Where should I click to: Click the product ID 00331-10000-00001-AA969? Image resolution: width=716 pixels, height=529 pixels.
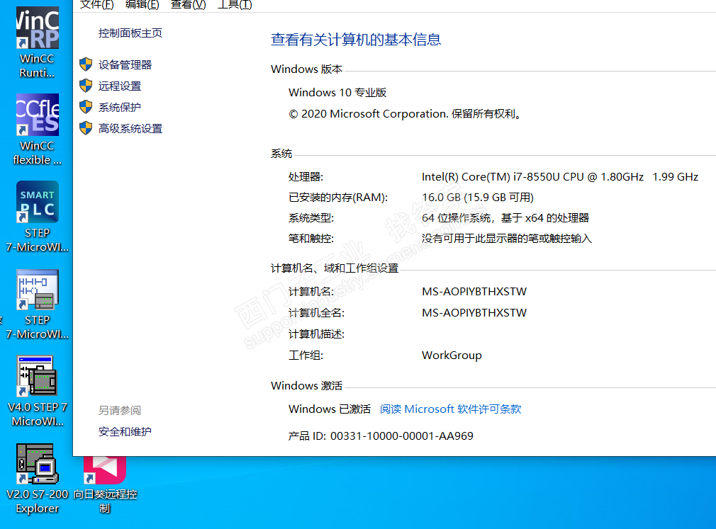click(x=402, y=436)
